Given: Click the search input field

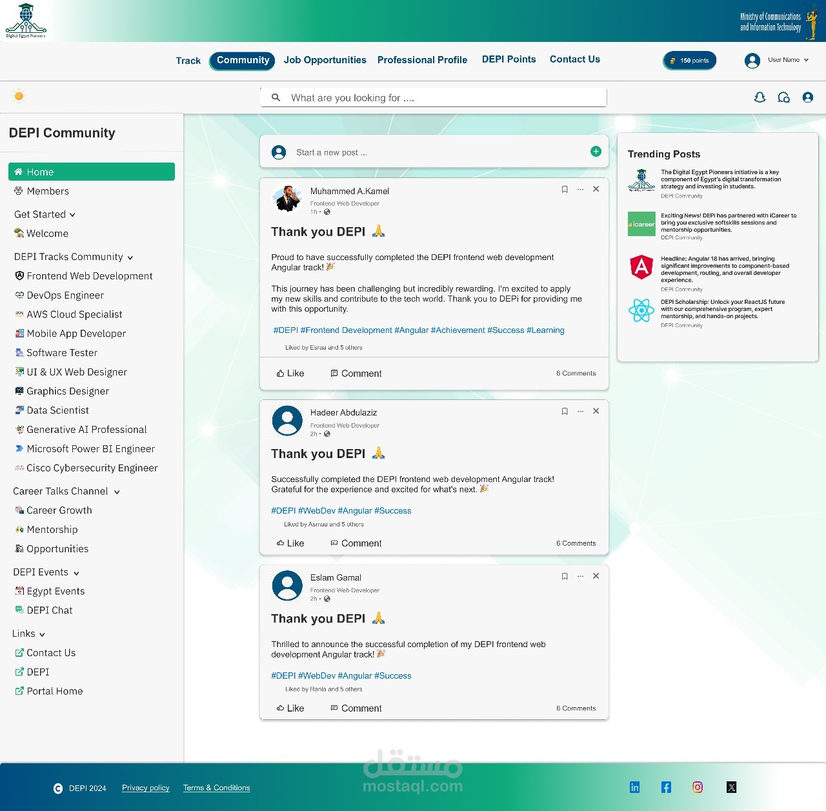Looking at the screenshot, I should (x=434, y=97).
